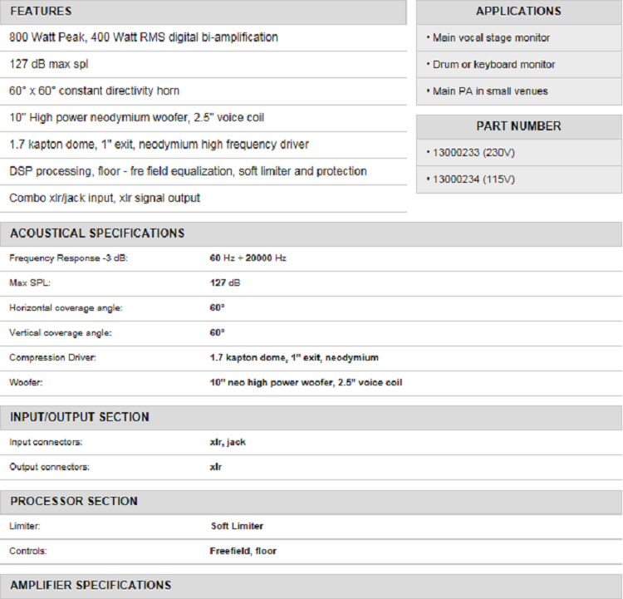Image resolution: width=623 pixels, height=599 pixels.
Task: Select part number 13000234 (115V)
Action: [x=470, y=179]
